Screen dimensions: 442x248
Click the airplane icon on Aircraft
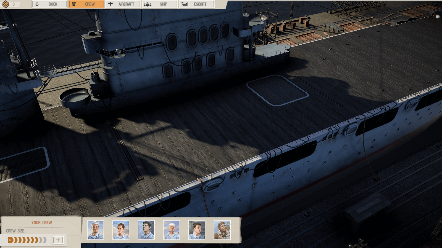click(x=110, y=4)
